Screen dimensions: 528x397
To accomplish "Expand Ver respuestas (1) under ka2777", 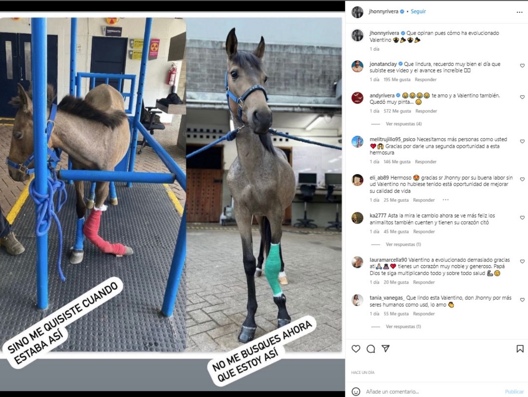I will [x=403, y=244].
